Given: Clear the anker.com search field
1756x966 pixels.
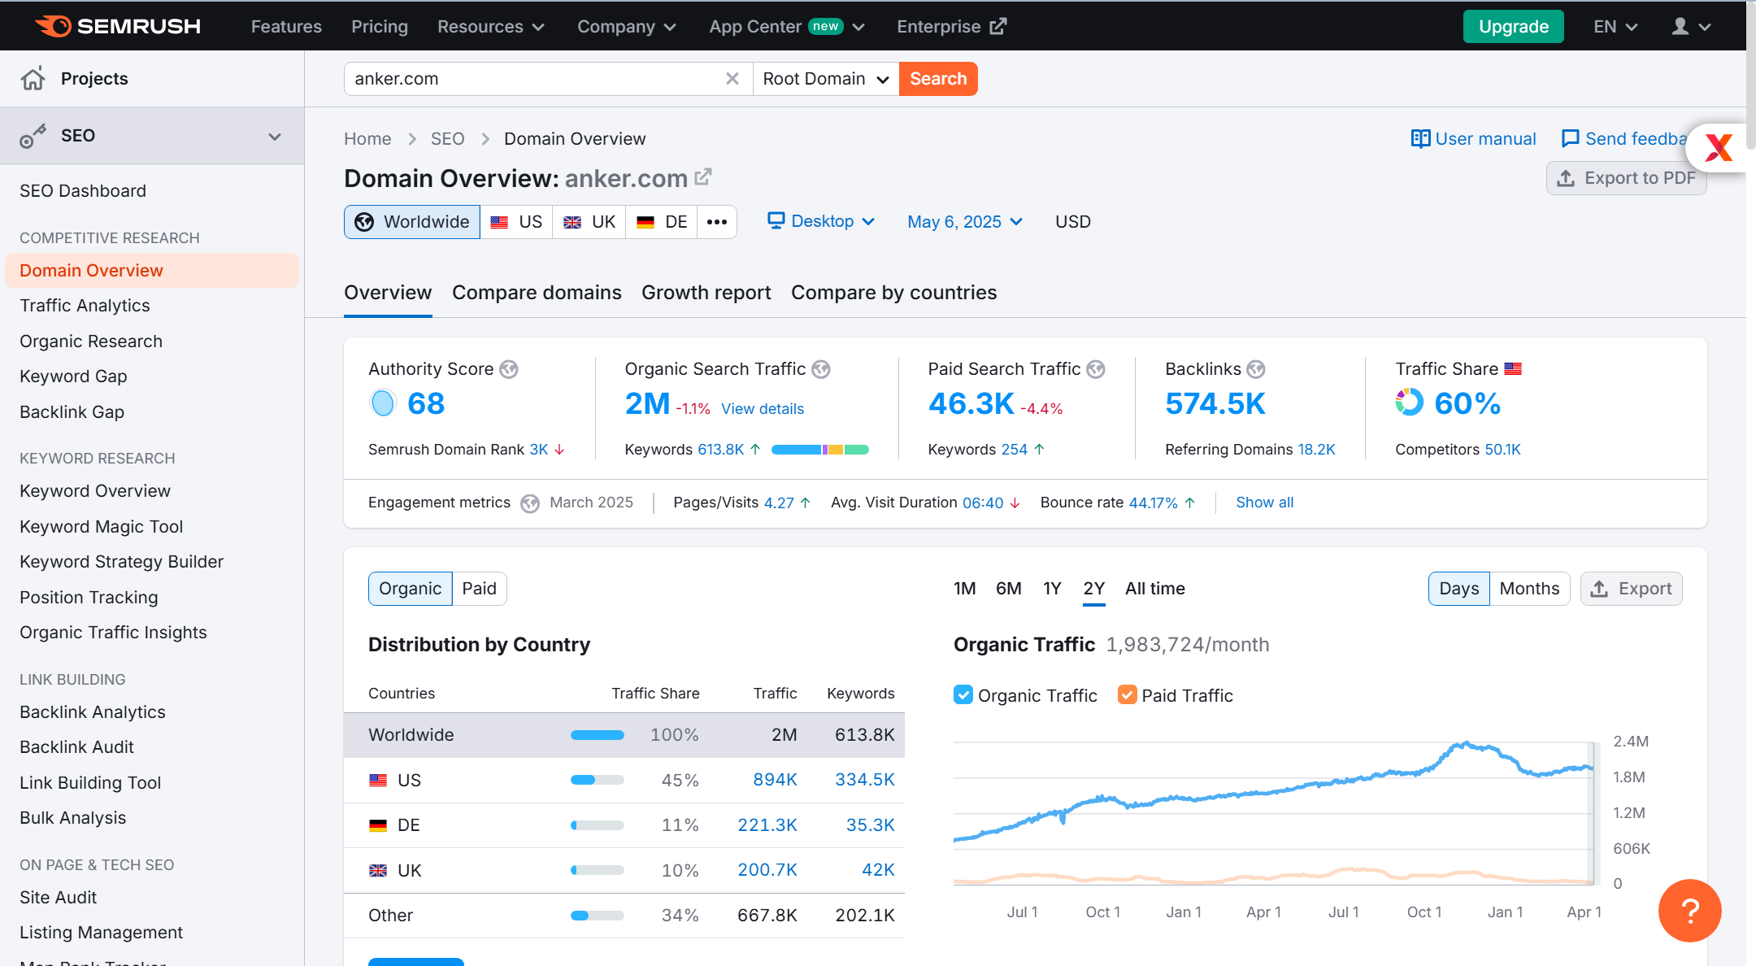Looking at the screenshot, I should [x=732, y=79].
